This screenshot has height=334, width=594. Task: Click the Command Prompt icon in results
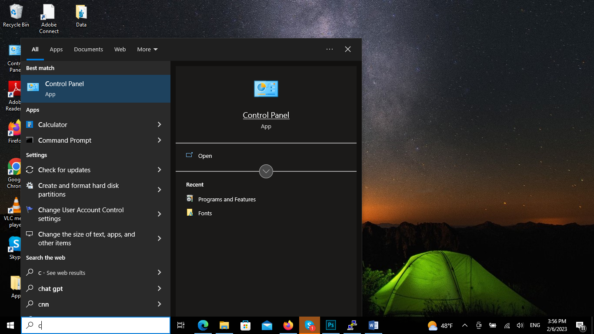click(x=30, y=140)
